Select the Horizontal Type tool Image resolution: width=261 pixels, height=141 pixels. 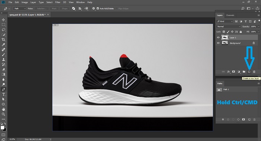pyautogui.click(x=3, y=94)
